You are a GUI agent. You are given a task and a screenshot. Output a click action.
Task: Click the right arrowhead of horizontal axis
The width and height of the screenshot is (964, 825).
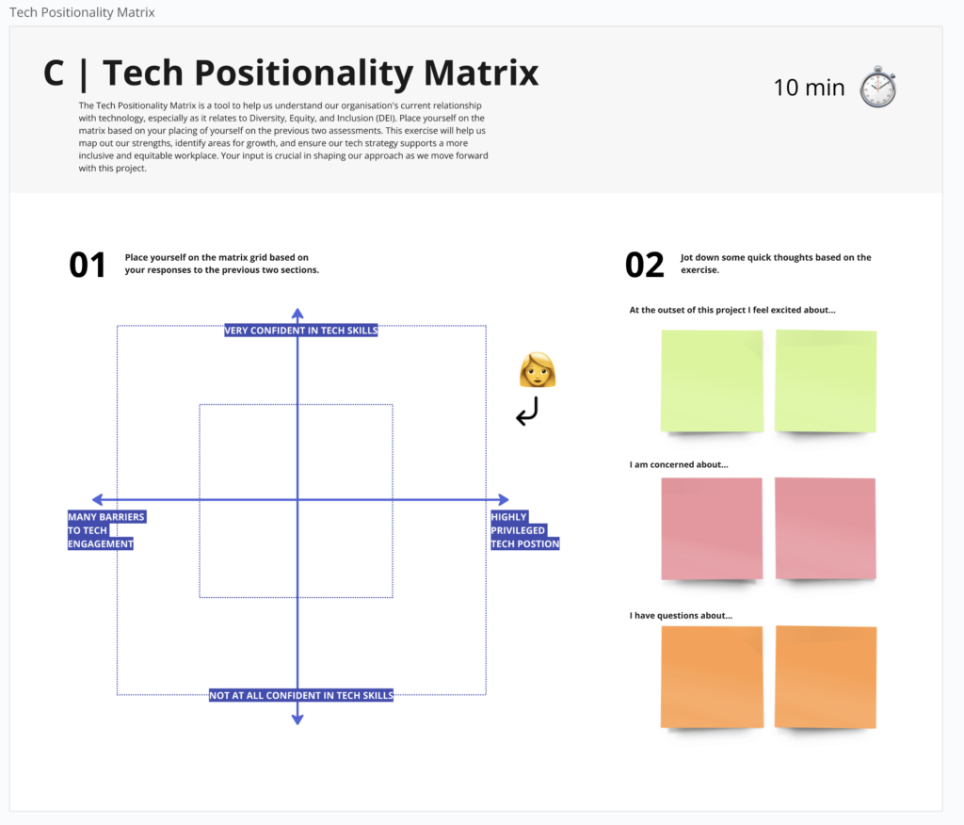click(x=503, y=499)
